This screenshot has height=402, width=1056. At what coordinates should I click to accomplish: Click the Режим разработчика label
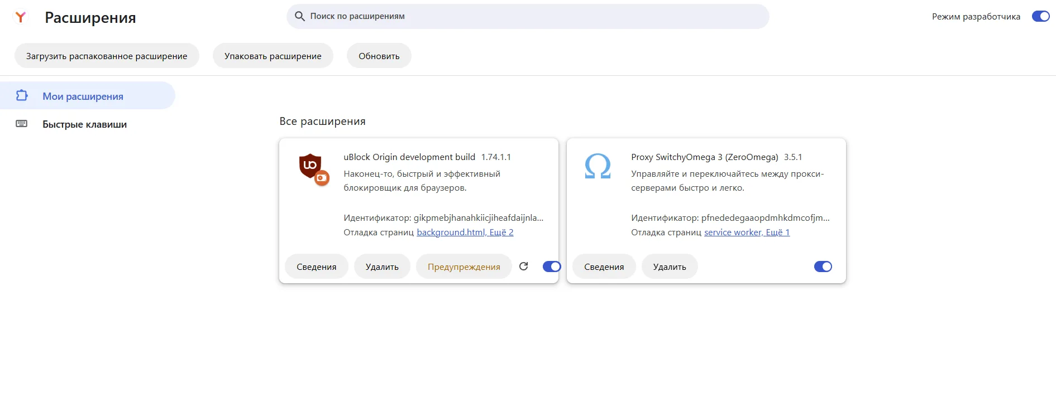976,16
